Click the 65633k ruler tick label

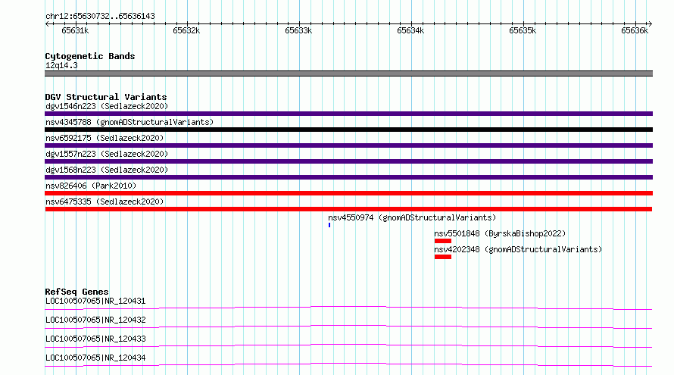(x=298, y=30)
